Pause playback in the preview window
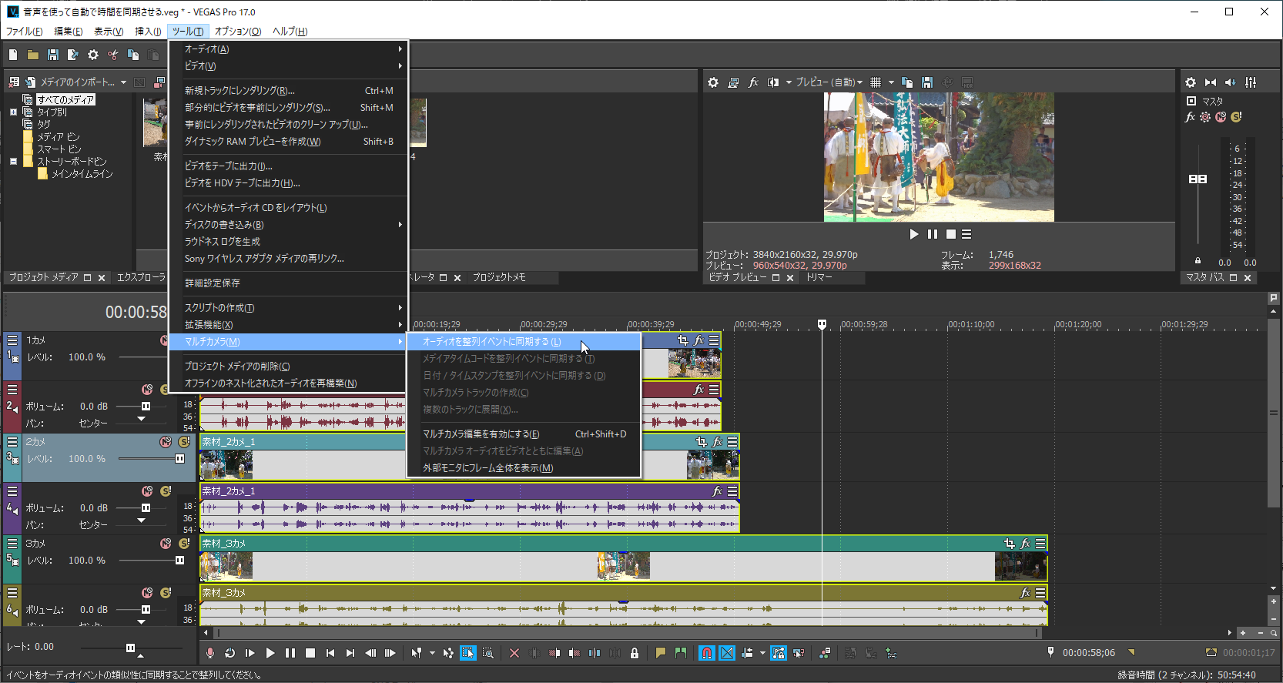 pyautogui.click(x=933, y=234)
